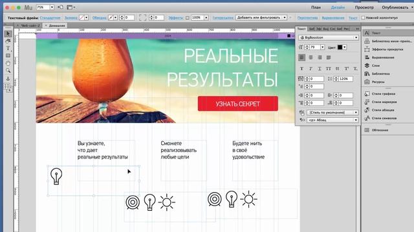The width and height of the screenshot is (414, 232).
Task: Select the Rectangle tool
Action: pyautogui.click(x=8, y=56)
